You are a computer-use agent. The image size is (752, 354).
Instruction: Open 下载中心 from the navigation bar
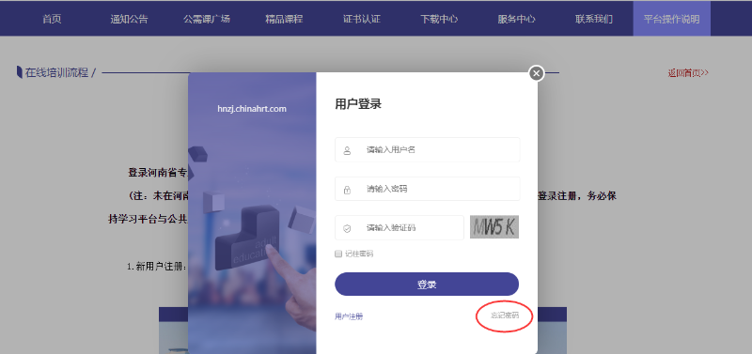[439, 19]
